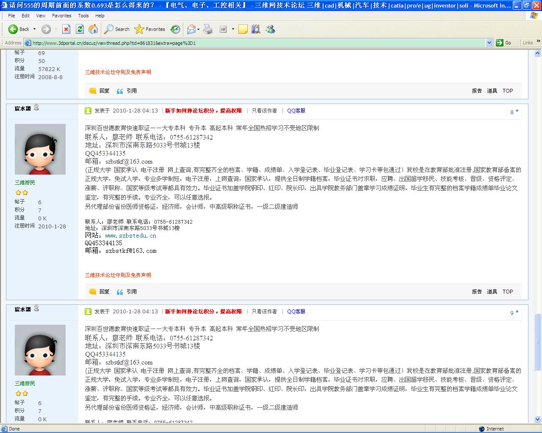Image resolution: width=542 pixels, height=433 pixels.
Task: Click the Forward navigation arrow icon
Action: (x=46, y=29)
